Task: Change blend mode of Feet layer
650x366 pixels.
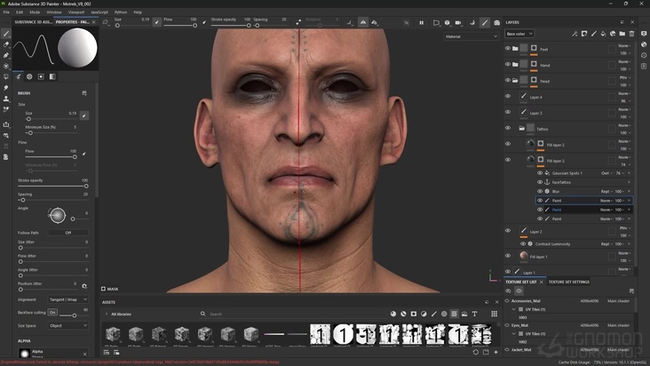Action: point(625,45)
